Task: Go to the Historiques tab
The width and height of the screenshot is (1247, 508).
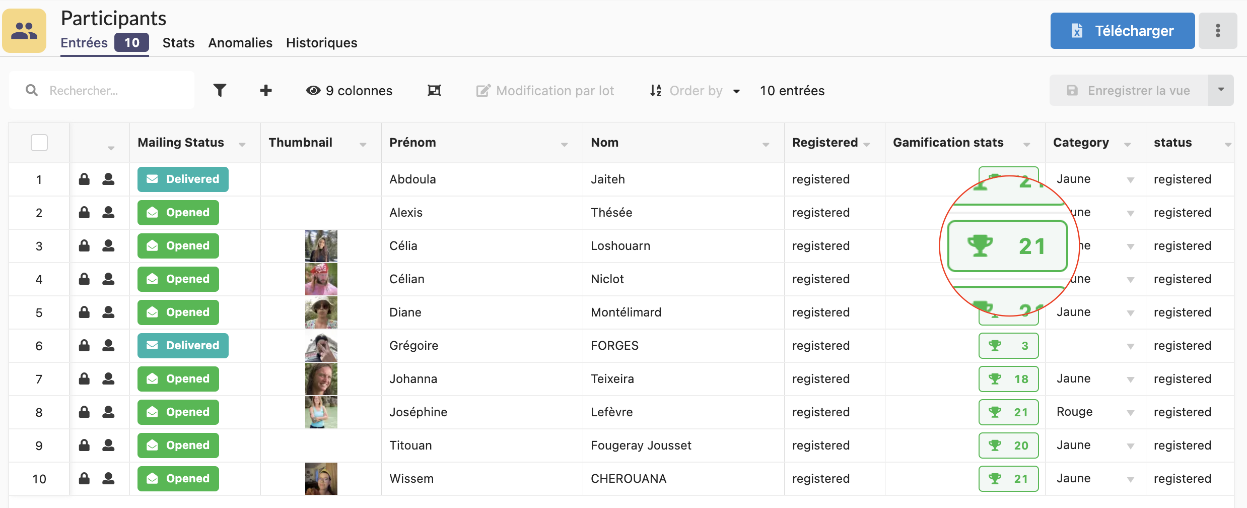Action: 321,43
